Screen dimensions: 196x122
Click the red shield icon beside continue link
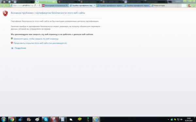click(12, 43)
